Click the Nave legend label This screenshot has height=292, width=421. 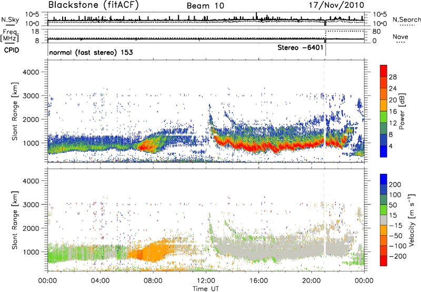click(x=400, y=36)
